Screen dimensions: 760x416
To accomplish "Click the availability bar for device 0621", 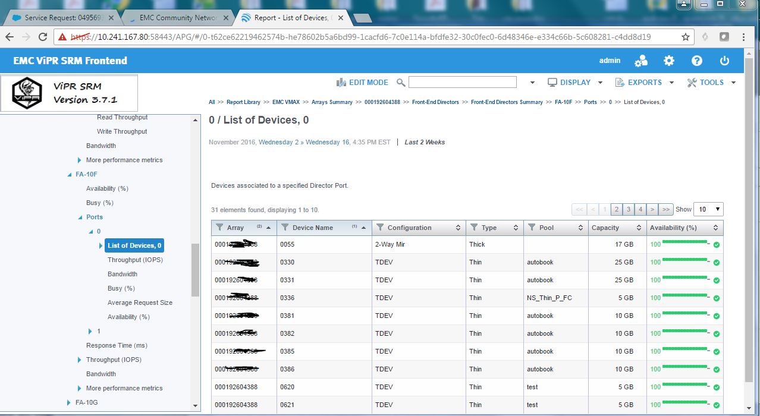I will click(x=684, y=403).
